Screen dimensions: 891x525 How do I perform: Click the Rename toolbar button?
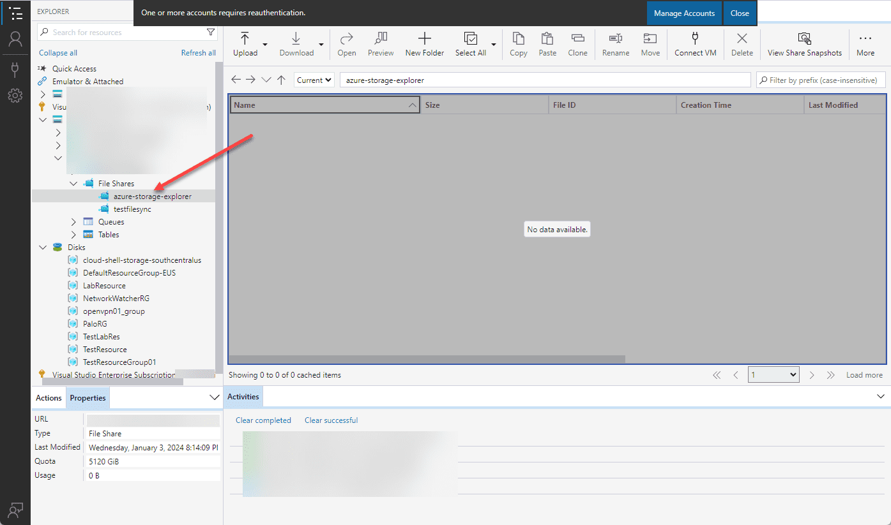click(616, 45)
